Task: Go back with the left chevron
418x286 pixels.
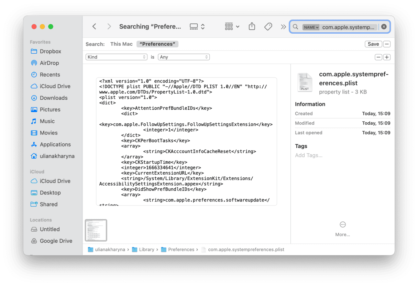Action: click(94, 26)
